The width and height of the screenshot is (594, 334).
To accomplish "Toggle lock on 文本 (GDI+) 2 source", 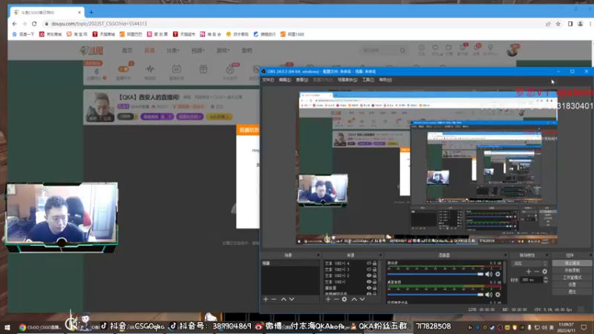I will point(375,275).
